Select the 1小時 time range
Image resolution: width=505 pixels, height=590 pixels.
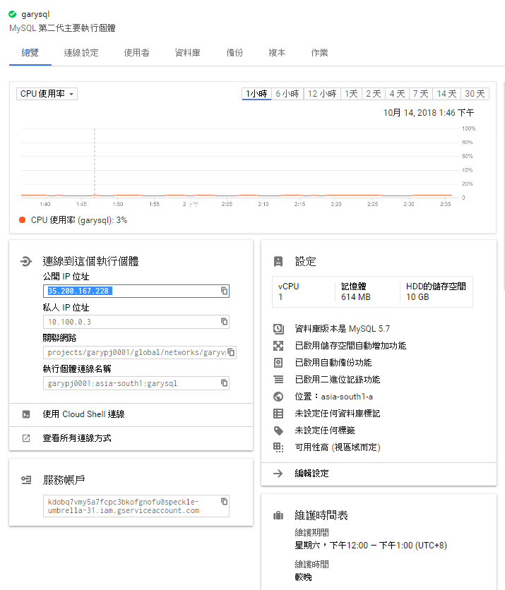click(x=256, y=94)
